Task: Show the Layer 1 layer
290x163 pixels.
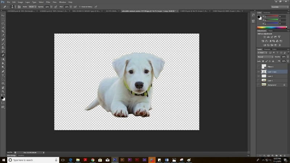Action: (258, 81)
